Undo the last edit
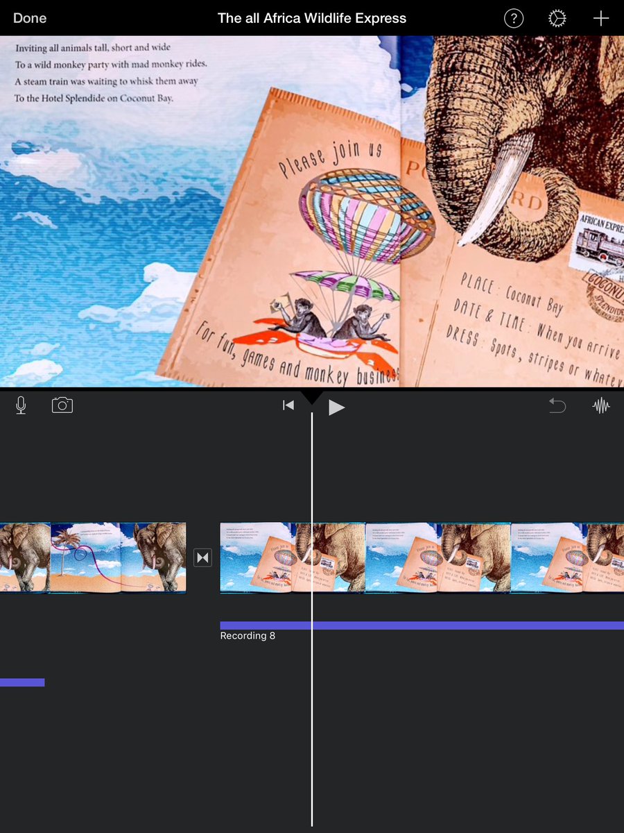624x833 pixels. coord(557,406)
